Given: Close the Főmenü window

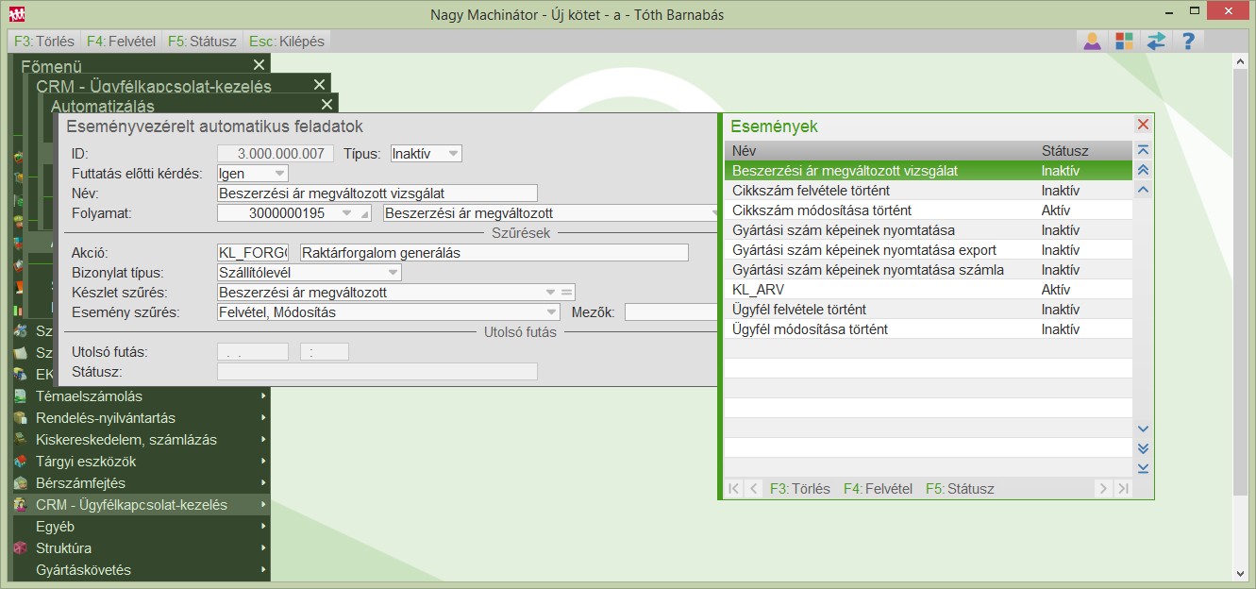Looking at the screenshot, I should click(260, 64).
